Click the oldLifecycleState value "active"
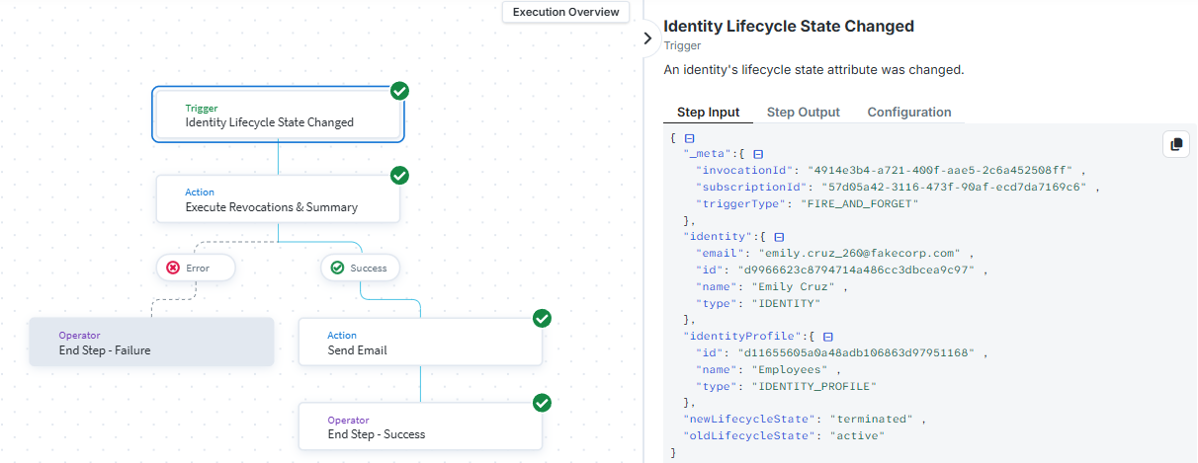This screenshot has width=1198, height=463. click(857, 436)
